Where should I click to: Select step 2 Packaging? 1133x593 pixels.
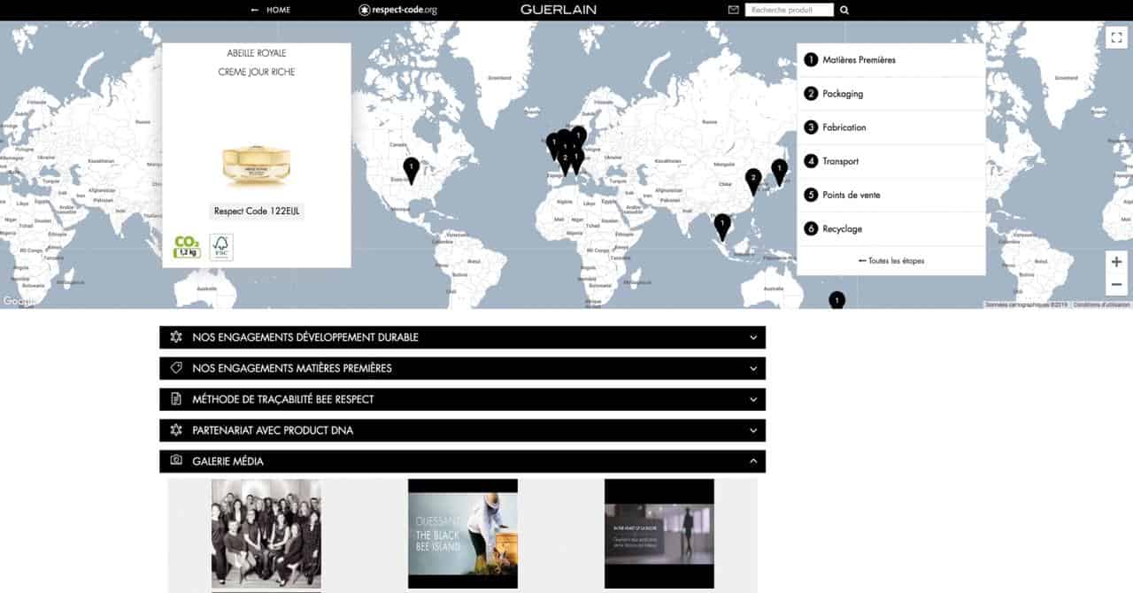tap(891, 94)
